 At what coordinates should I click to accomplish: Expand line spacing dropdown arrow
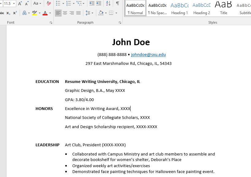click(x=92, y=13)
